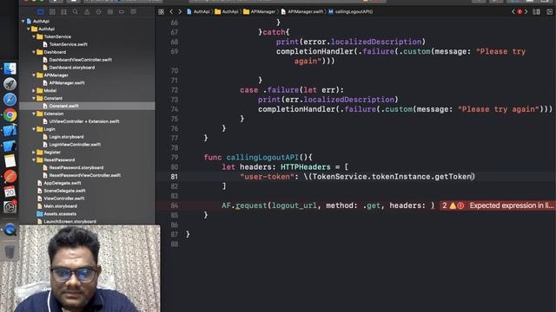Click 'Expected expression' error banner
556x312 pixels.
coord(497,205)
